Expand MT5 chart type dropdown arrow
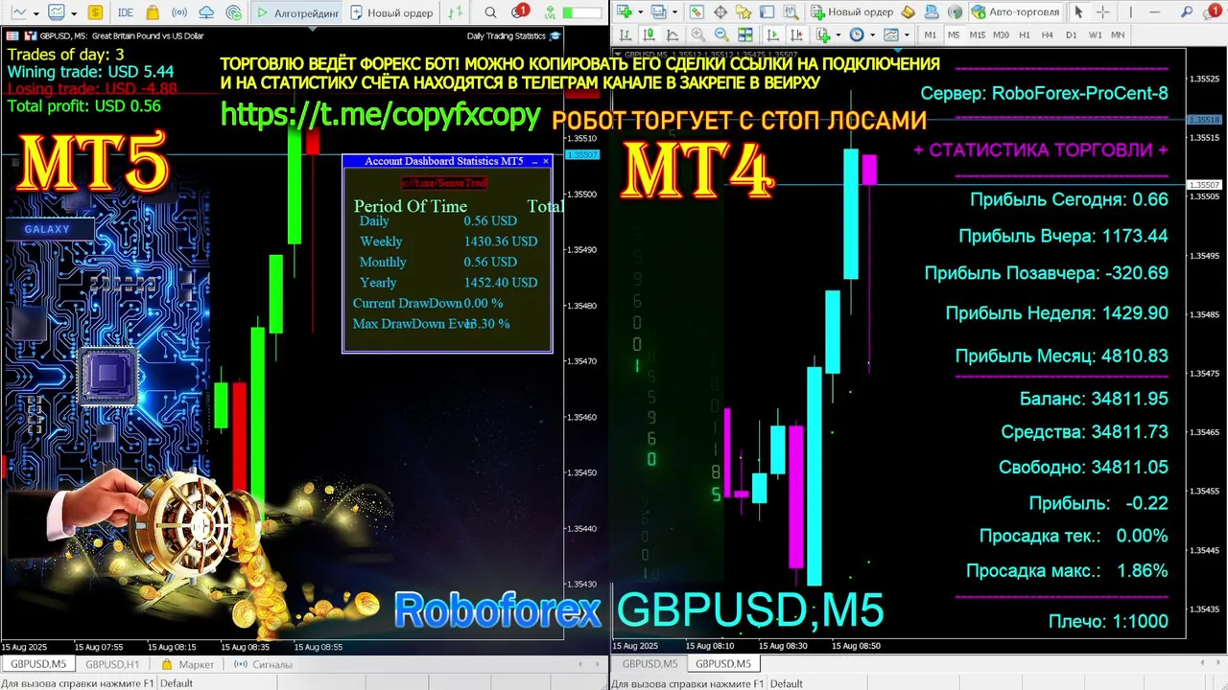This screenshot has width=1228, height=690. point(36,13)
